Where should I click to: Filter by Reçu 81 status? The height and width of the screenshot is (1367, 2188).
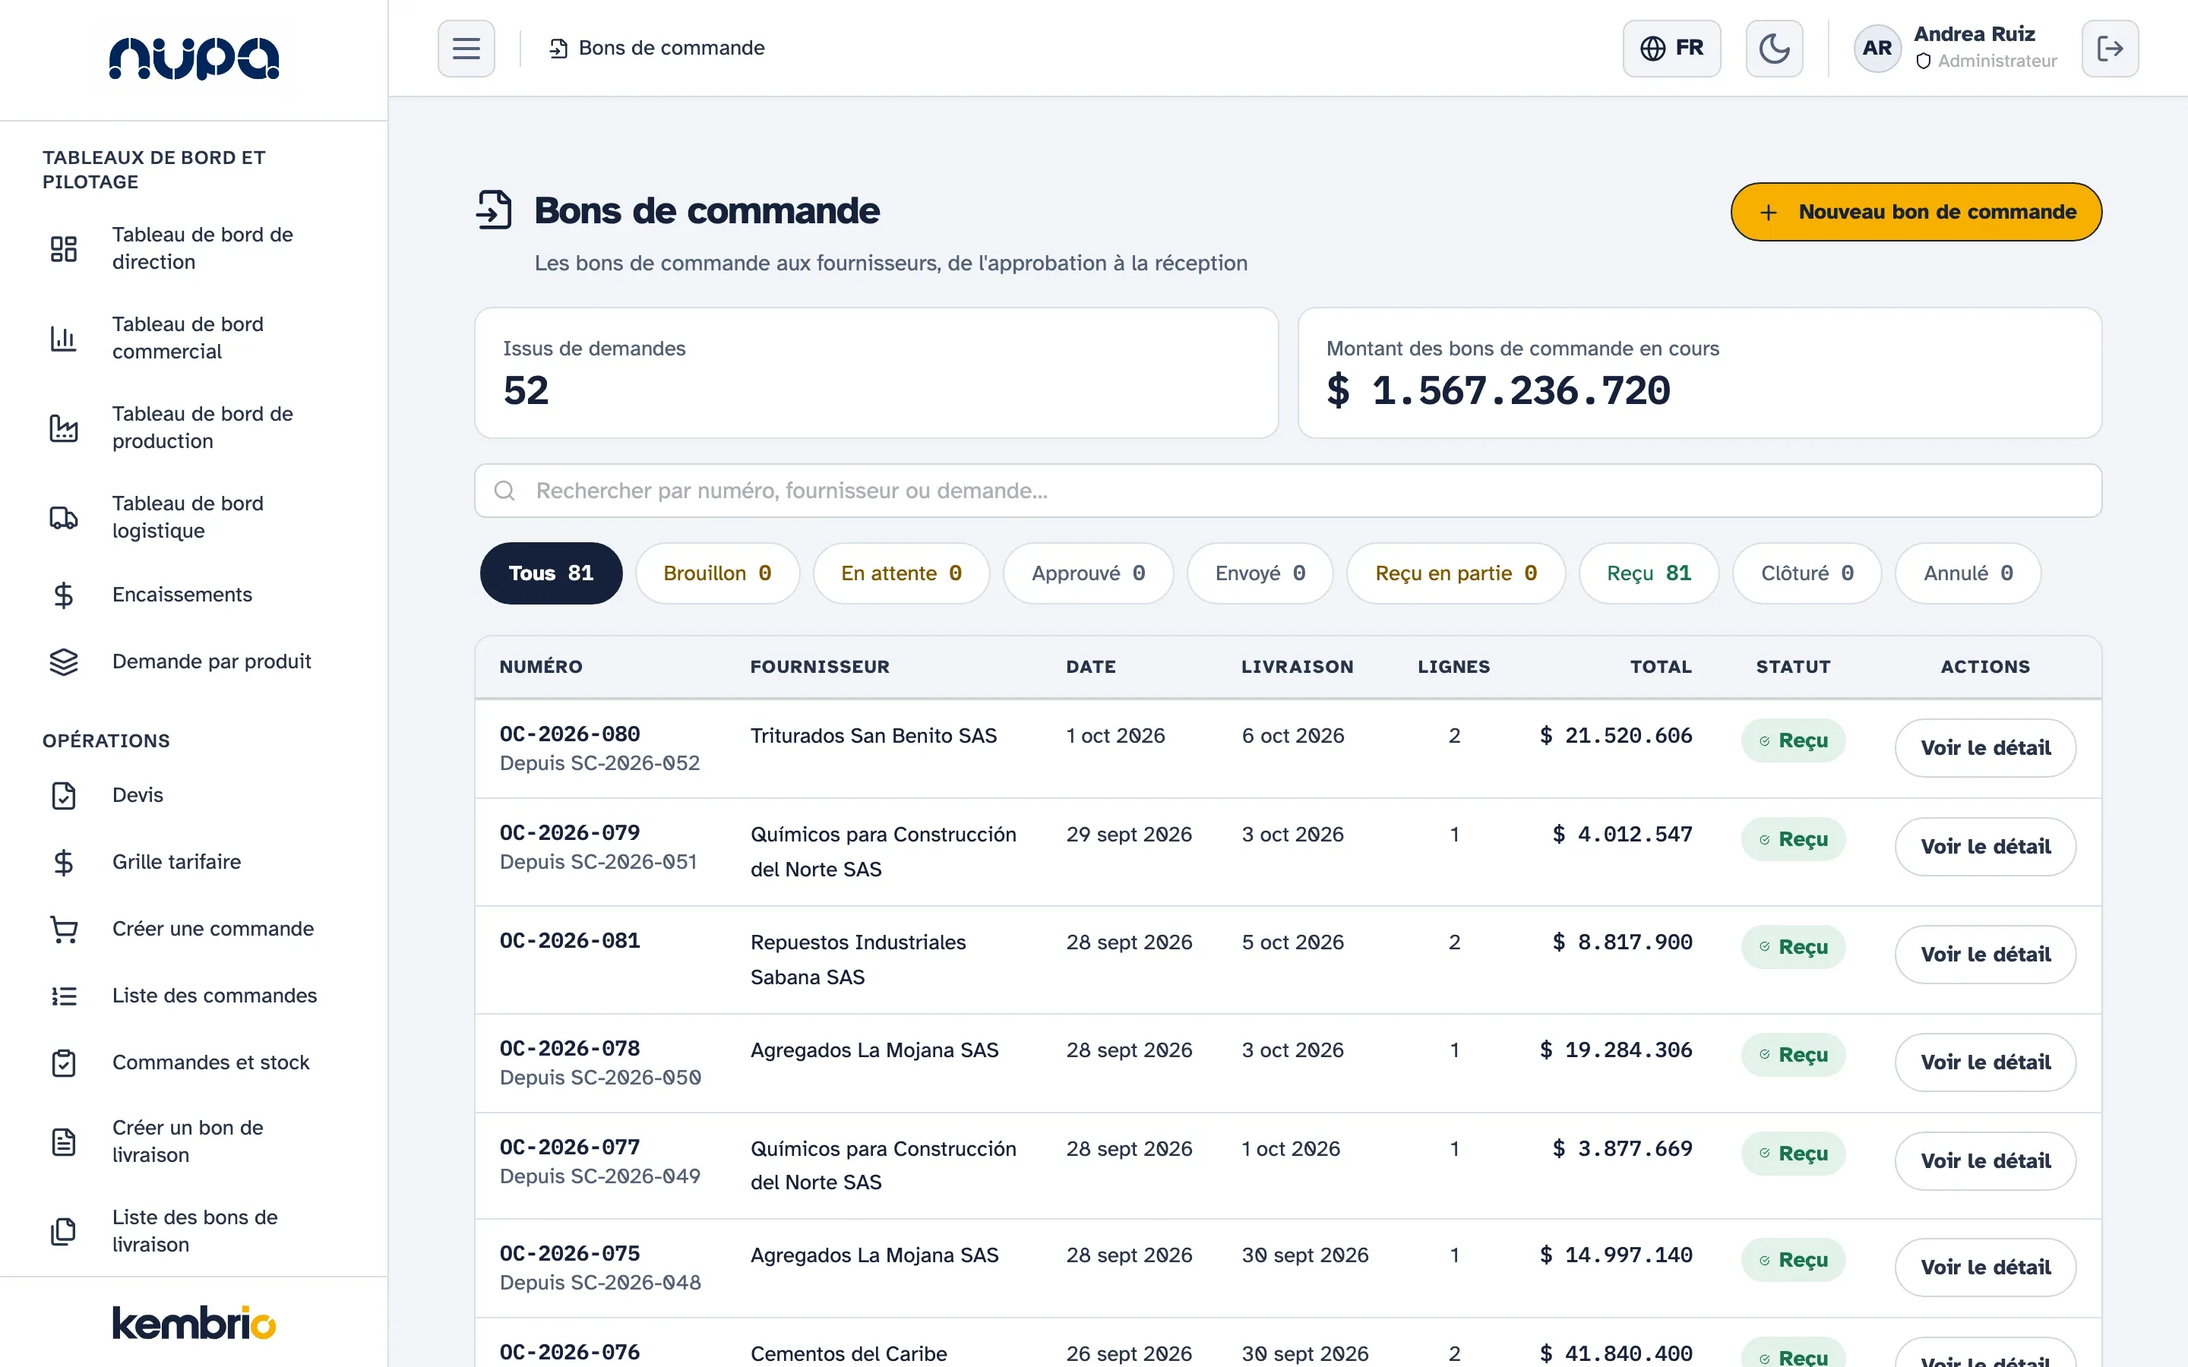pos(1649,573)
